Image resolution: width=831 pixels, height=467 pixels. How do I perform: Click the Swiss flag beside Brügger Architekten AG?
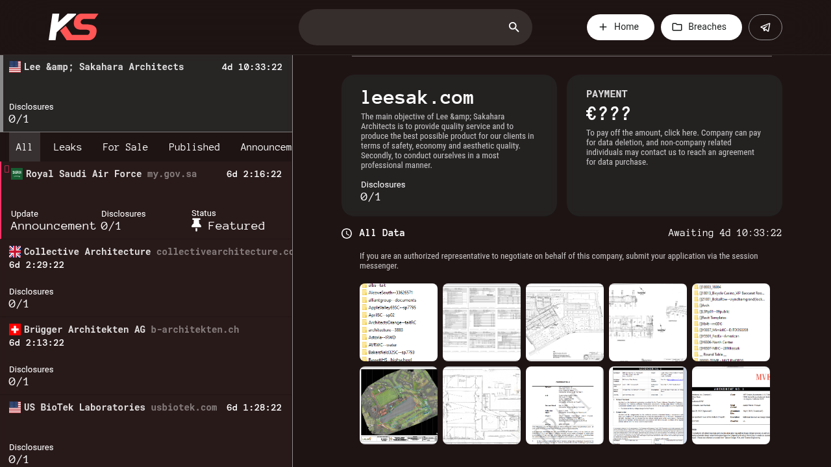(15, 329)
